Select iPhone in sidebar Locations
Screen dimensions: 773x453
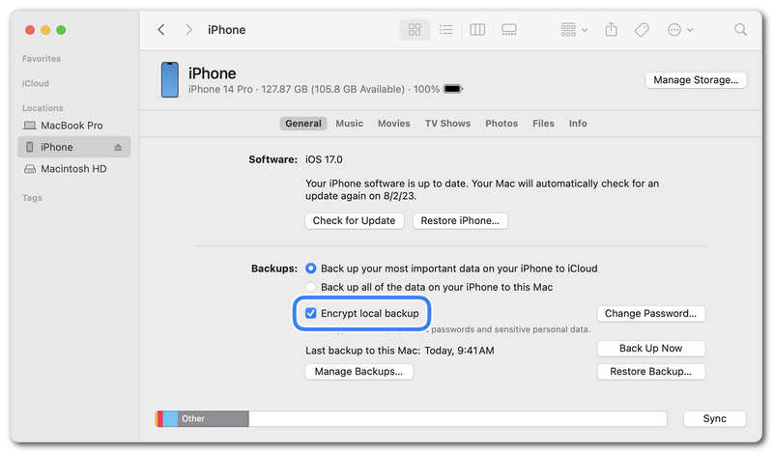(74, 147)
